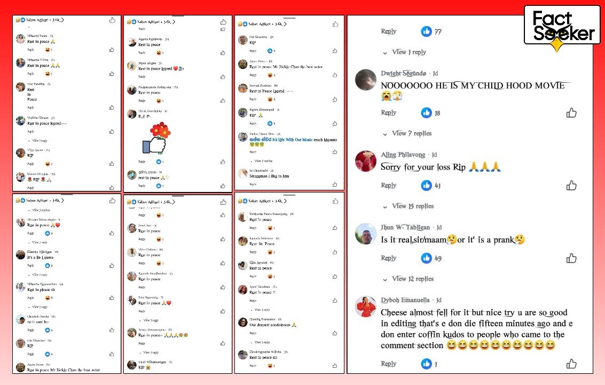Like Jhun W. Tabligan's comment thumbs-up outline
Viewport: 605px width, 385px height.
[x=571, y=258]
